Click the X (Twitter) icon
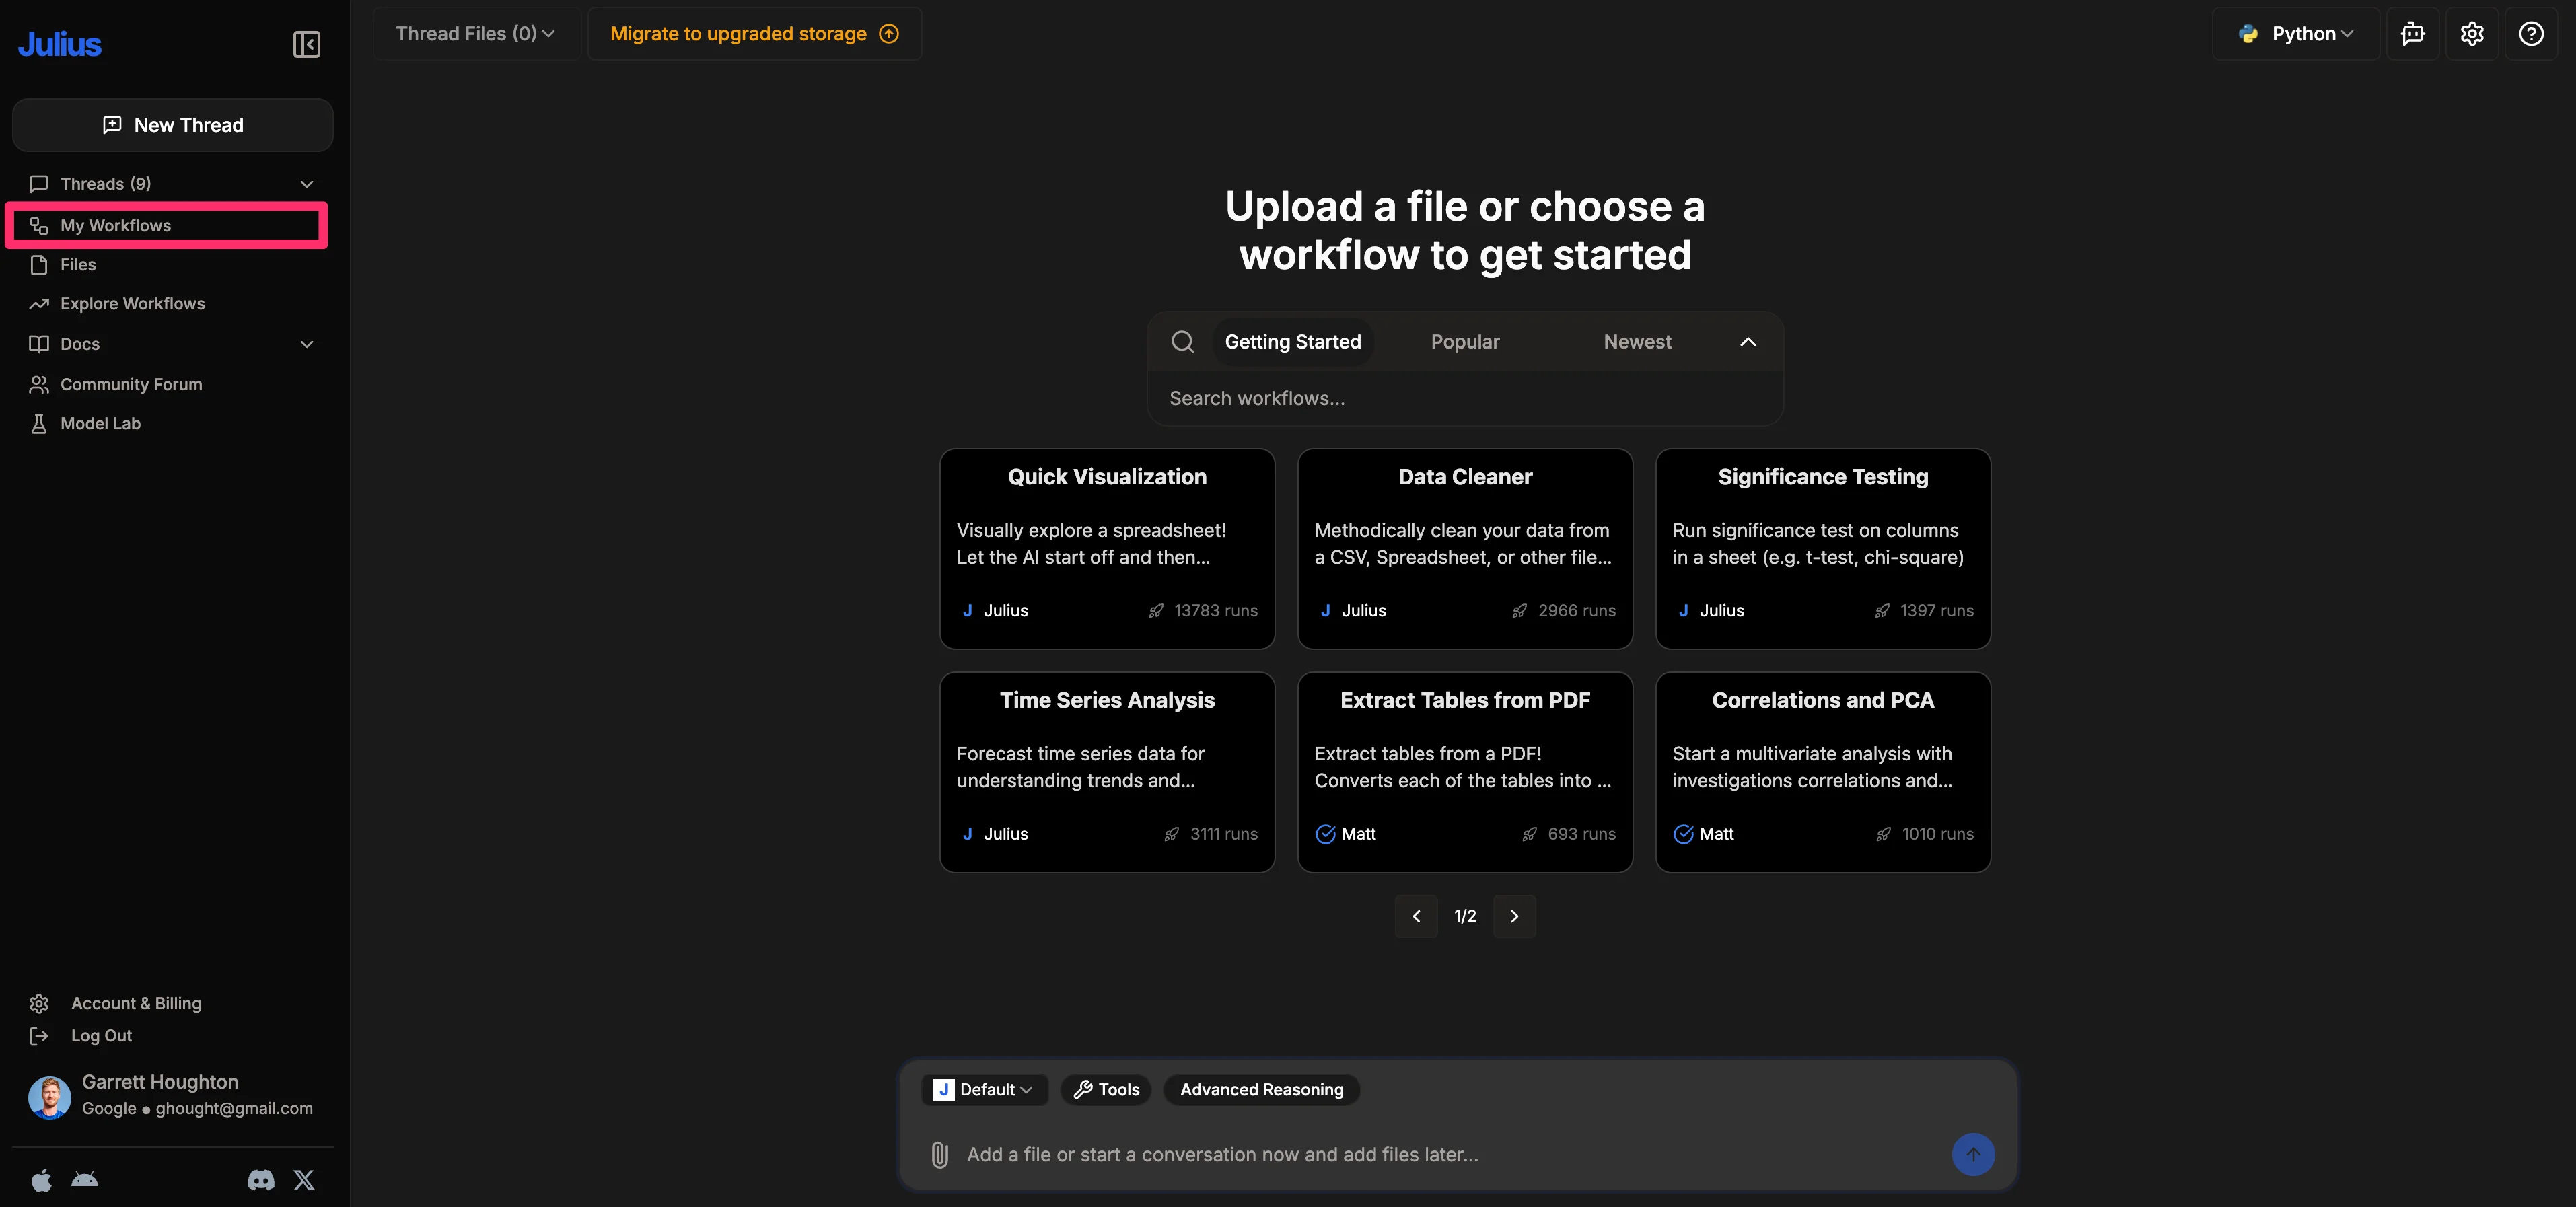Viewport: 2576px width, 1207px height. (304, 1180)
